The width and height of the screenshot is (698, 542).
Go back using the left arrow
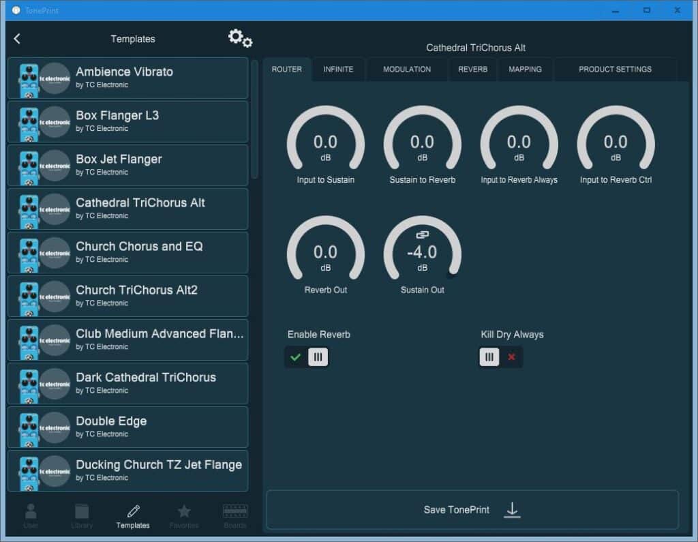click(17, 39)
